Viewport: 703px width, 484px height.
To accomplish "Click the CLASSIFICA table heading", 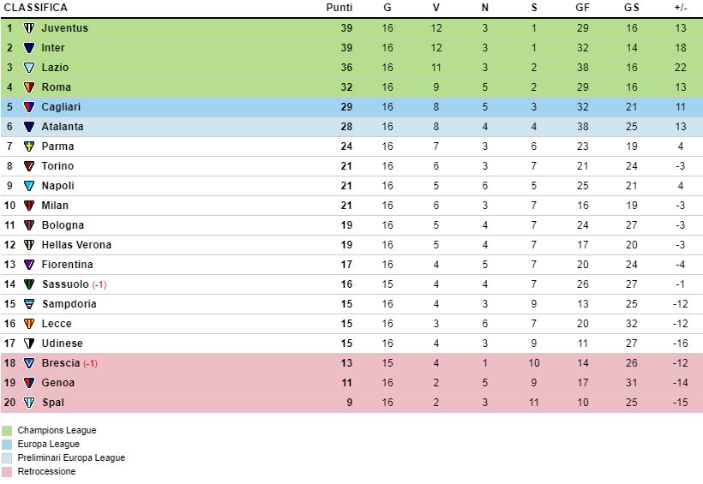I will [x=35, y=8].
